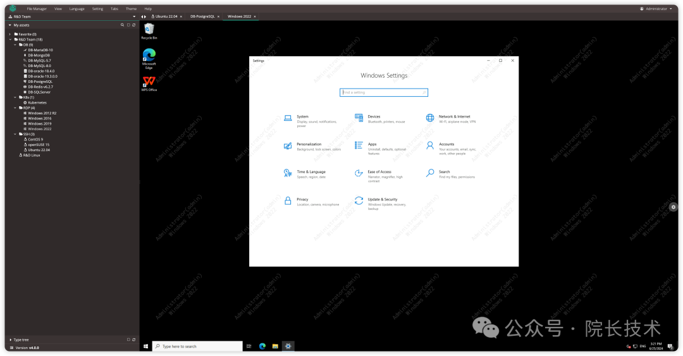Connect to DB-MariaDB-10 asset
The width and height of the screenshot is (683, 356).
[x=40, y=50]
